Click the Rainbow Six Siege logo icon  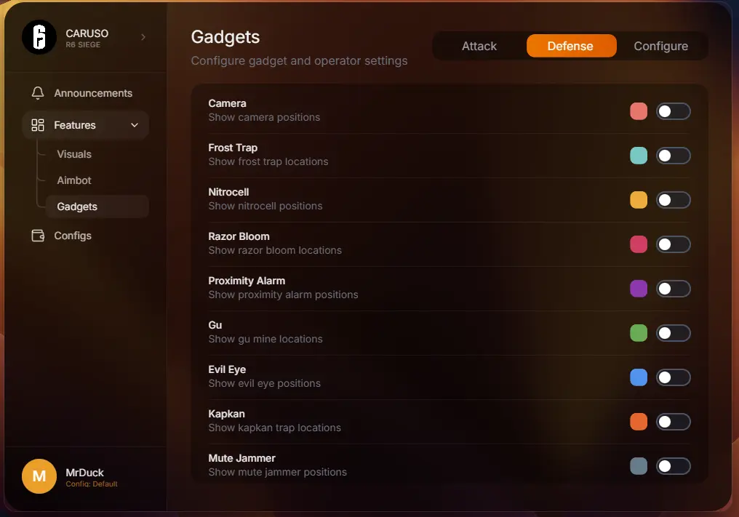pos(39,37)
